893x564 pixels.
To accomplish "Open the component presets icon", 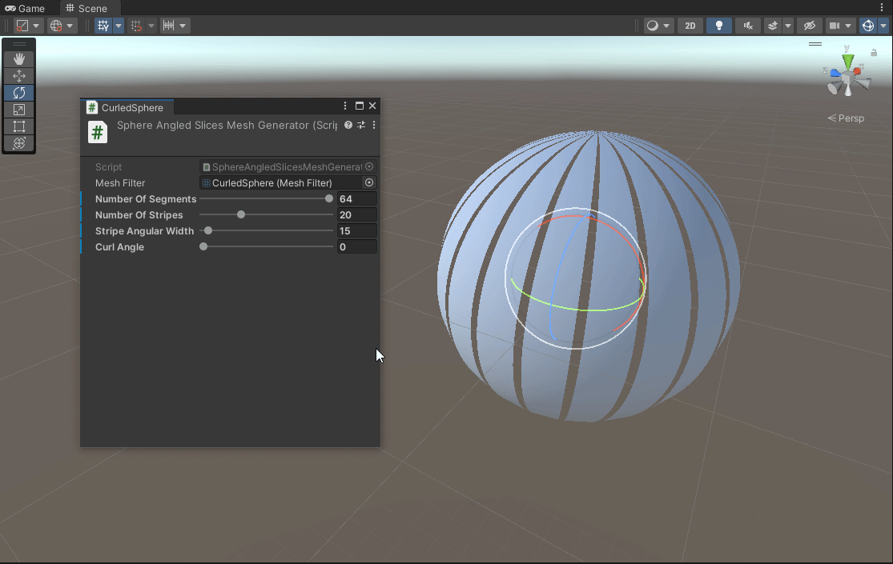I will [361, 125].
